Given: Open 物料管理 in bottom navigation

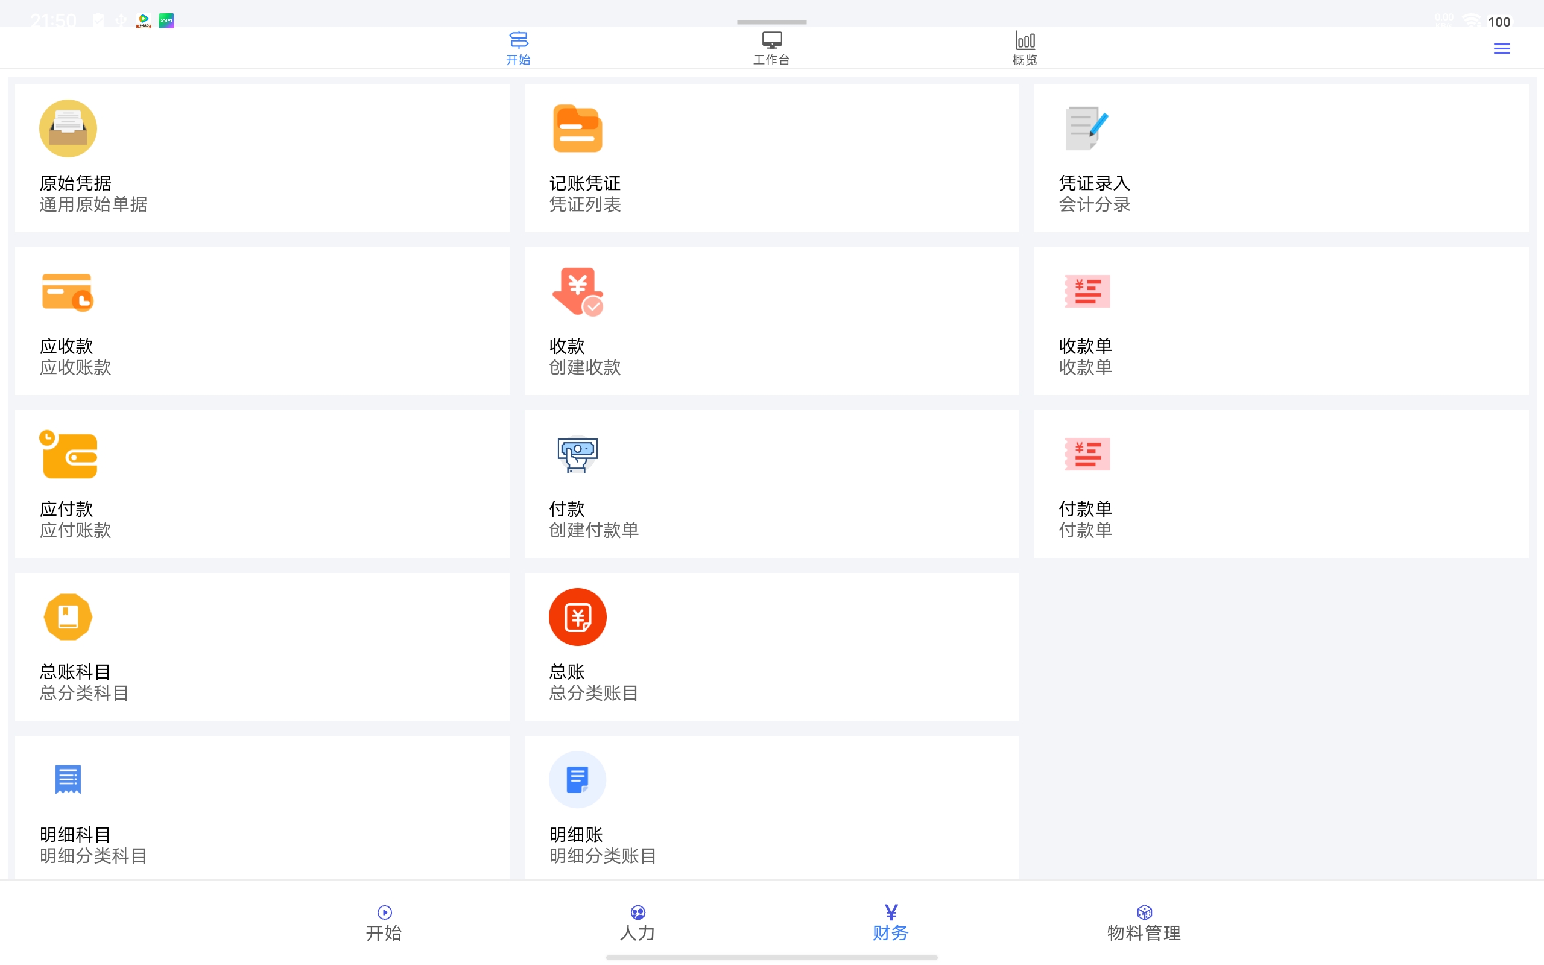Looking at the screenshot, I should 1144,923.
